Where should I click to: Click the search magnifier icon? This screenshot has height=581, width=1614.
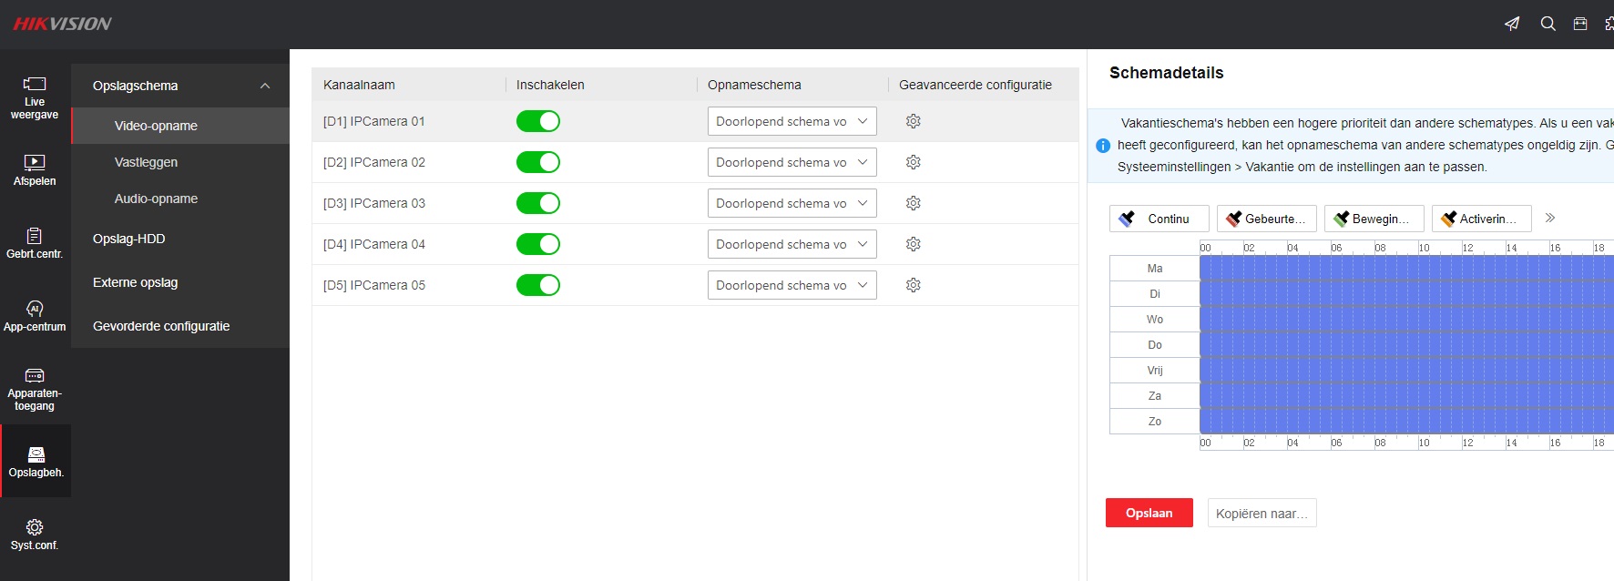(x=1548, y=24)
